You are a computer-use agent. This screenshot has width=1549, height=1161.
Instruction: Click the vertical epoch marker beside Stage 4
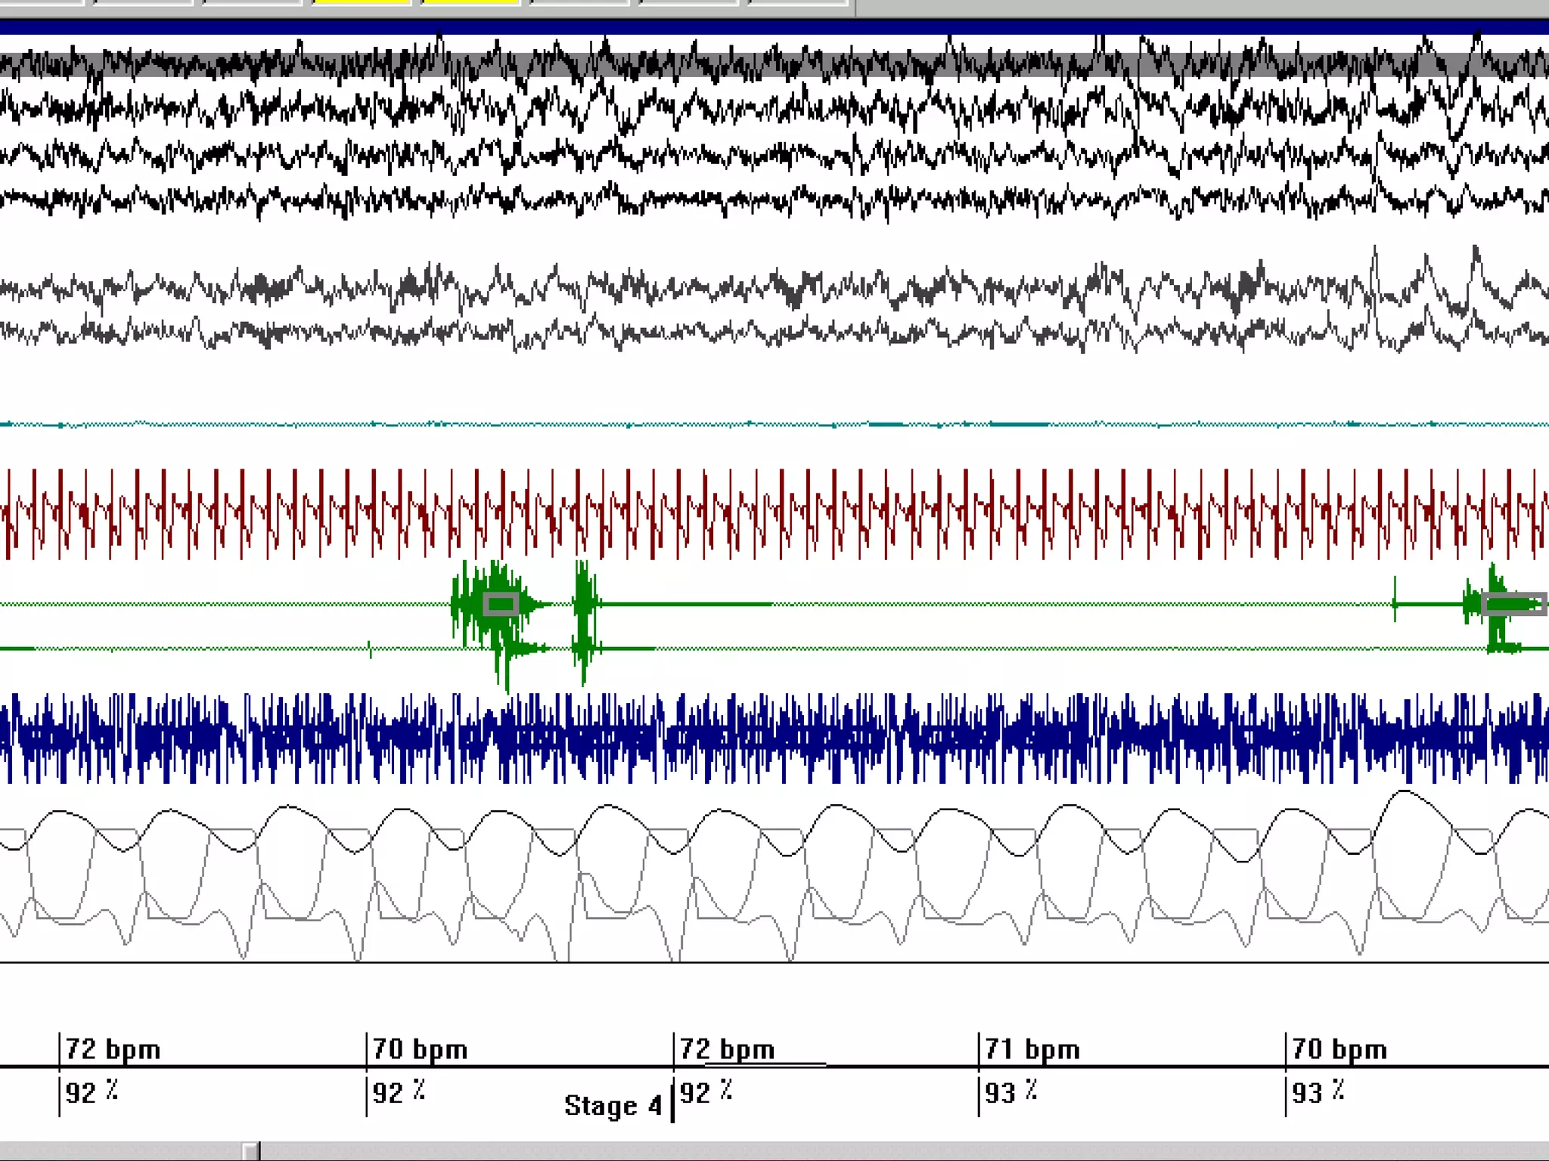coord(672,1105)
